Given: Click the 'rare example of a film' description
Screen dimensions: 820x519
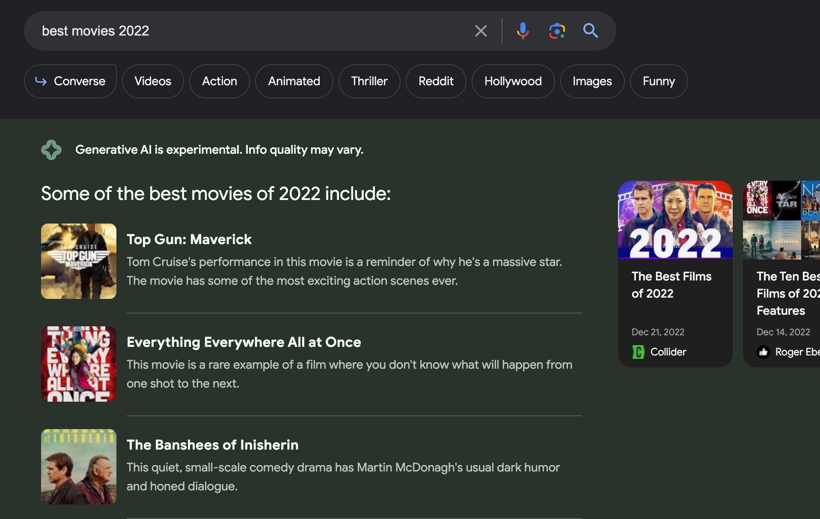Looking at the screenshot, I should 349,374.
